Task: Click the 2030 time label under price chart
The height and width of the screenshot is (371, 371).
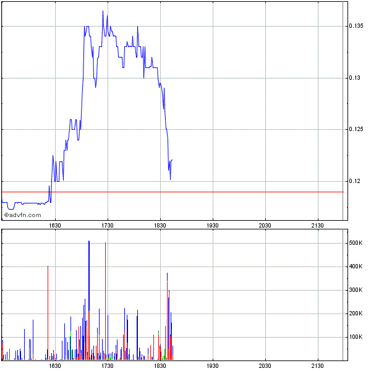Action: (265, 226)
